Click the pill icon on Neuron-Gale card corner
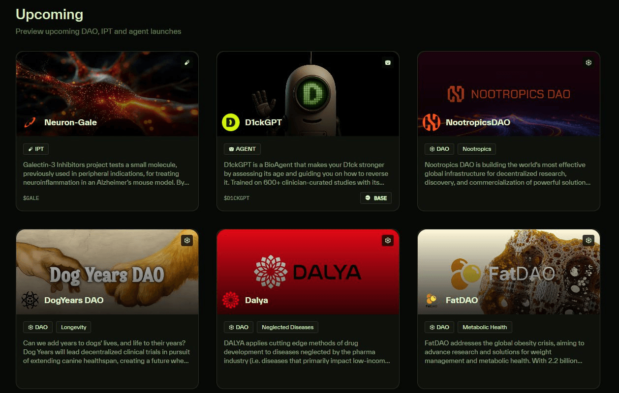Screen dimensions: 619x393 [186, 63]
